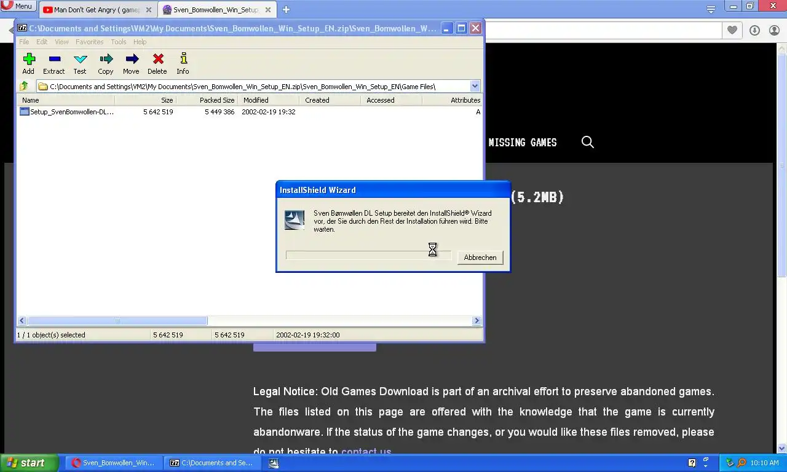
Task: Open the View menu in 7-Zip
Action: 61,42
